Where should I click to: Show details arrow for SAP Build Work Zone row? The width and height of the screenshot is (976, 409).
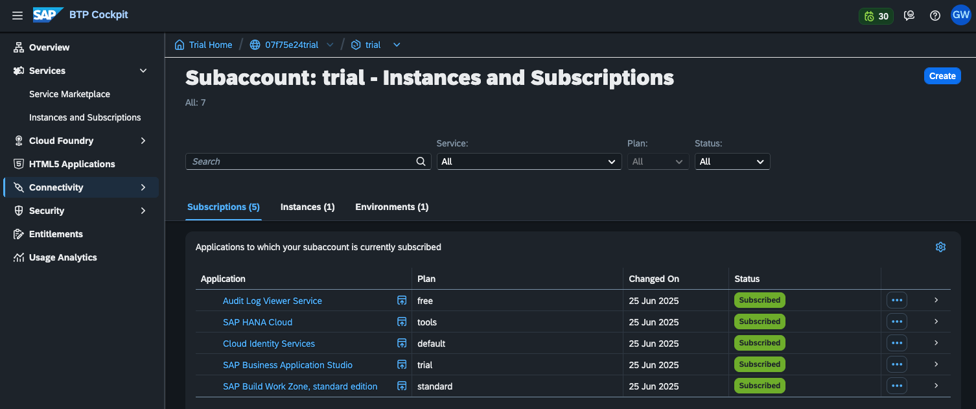coord(936,386)
